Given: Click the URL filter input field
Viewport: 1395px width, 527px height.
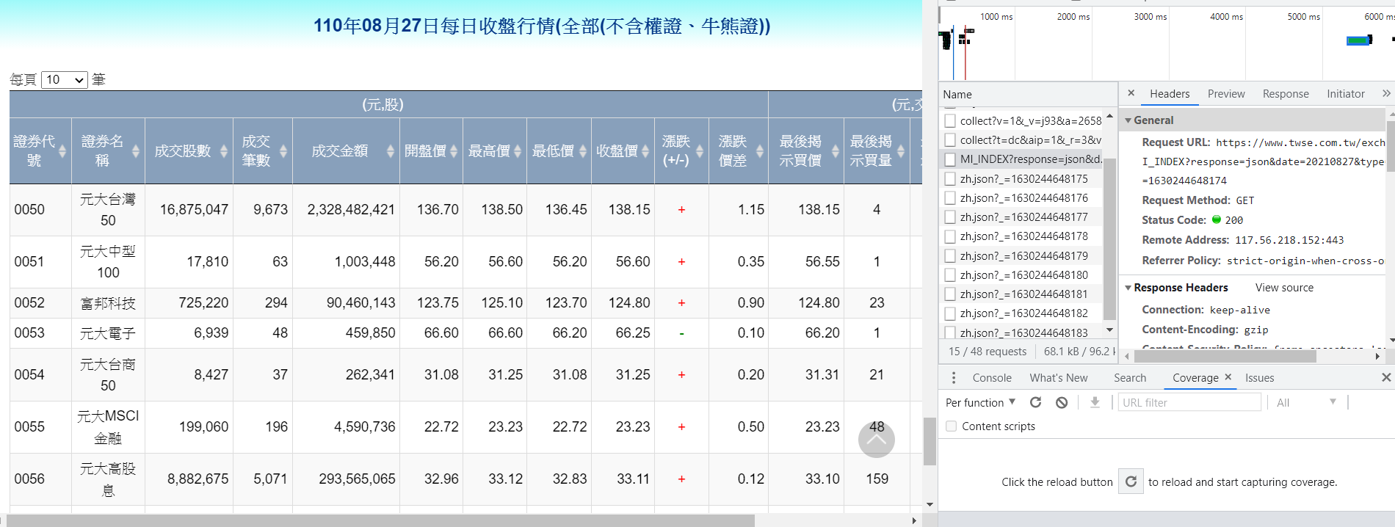Looking at the screenshot, I should click(1189, 402).
